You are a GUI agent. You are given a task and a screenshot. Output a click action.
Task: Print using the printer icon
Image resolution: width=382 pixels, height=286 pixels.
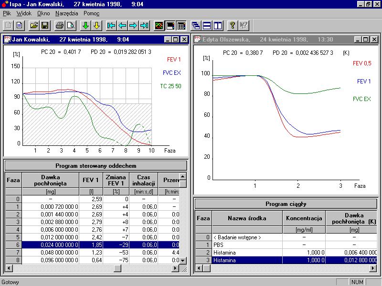pyautogui.click(x=60, y=26)
